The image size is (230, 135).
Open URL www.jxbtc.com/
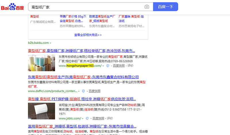[x=70, y=118]
